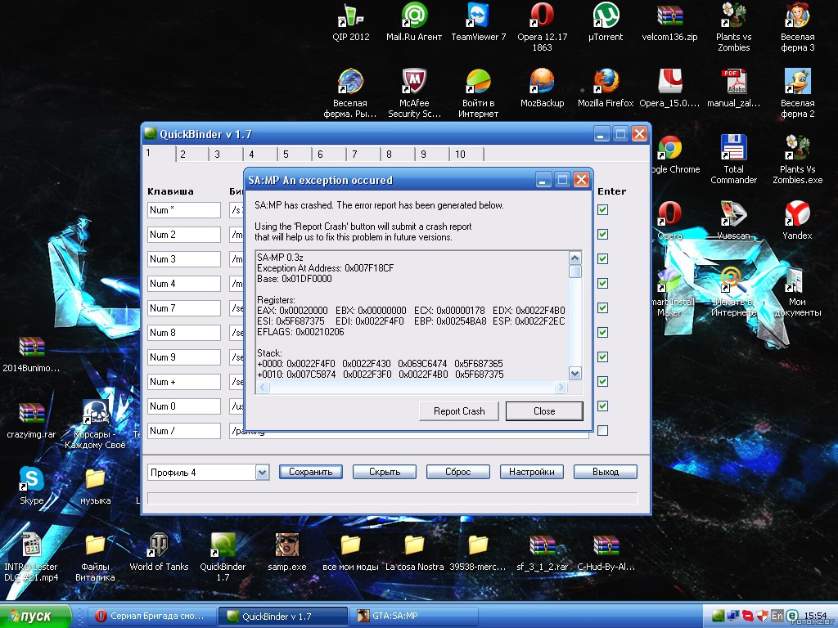838x628 pixels.
Task: Open QuickBinder tab 10
Action: [466, 155]
